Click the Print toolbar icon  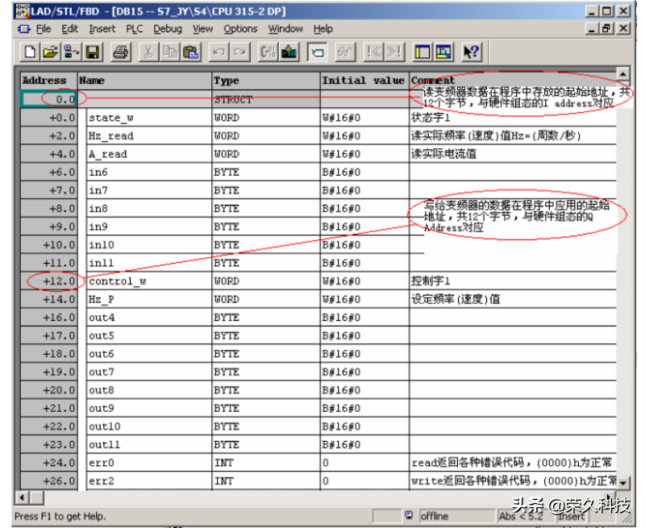tap(120, 52)
